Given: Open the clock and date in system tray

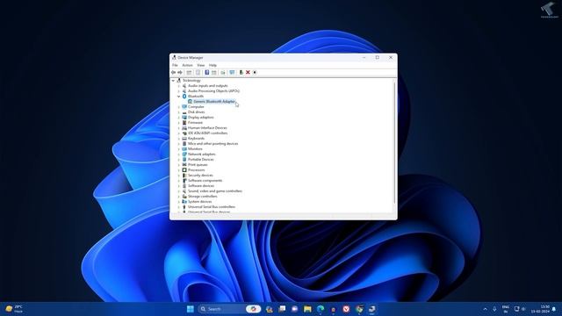Looking at the screenshot, I should coord(540,309).
